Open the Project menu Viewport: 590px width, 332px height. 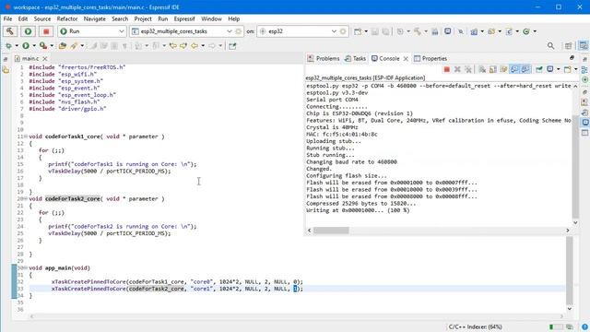coord(143,18)
